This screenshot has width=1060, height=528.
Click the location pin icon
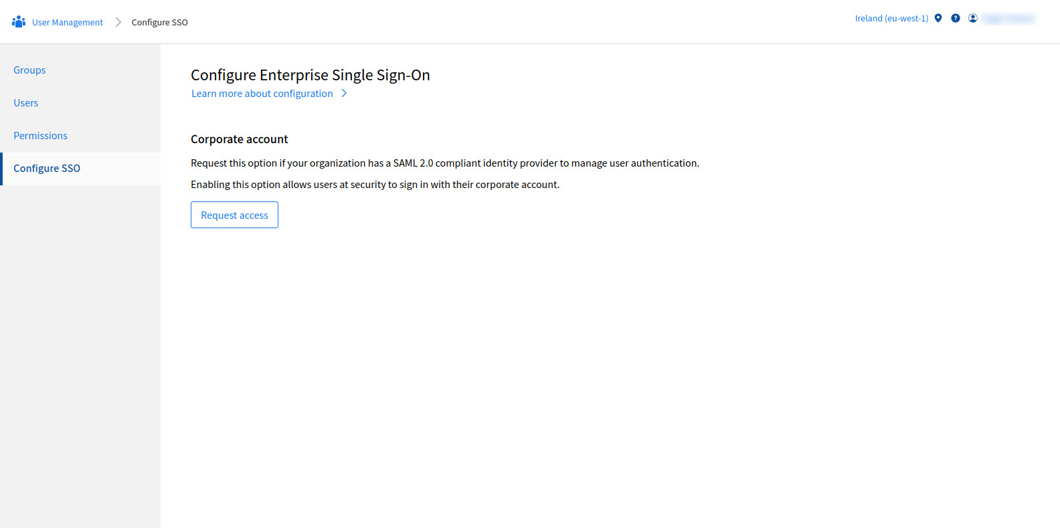pyautogui.click(x=938, y=18)
